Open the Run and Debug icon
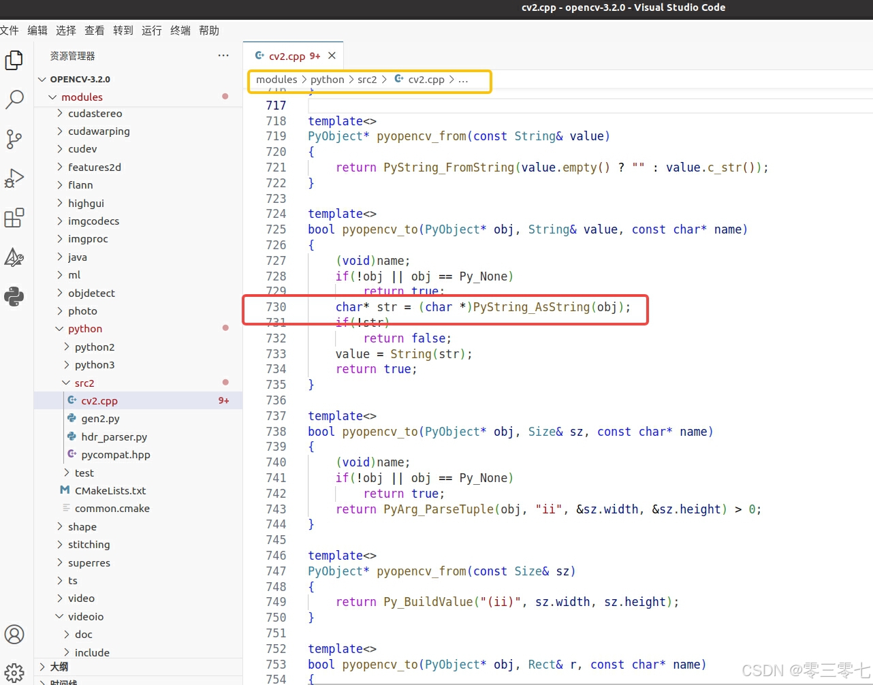873x685 pixels. click(x=14, y=178)
